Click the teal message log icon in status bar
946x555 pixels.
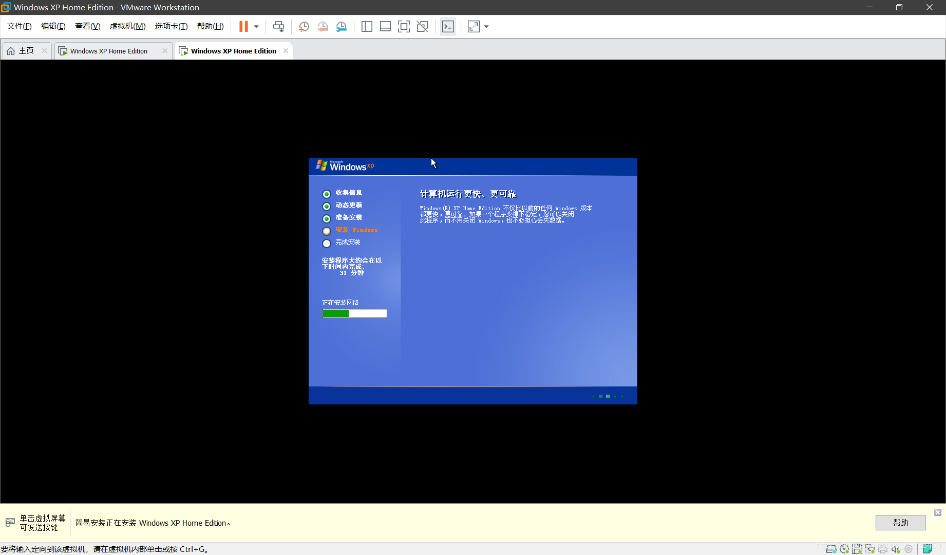(928, 549)
